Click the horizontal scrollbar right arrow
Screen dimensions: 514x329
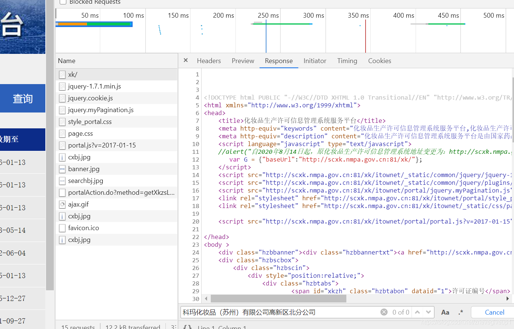pos(508,298)
